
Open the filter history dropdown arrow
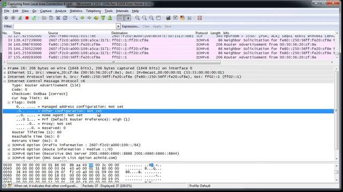[x=118, y=26]
